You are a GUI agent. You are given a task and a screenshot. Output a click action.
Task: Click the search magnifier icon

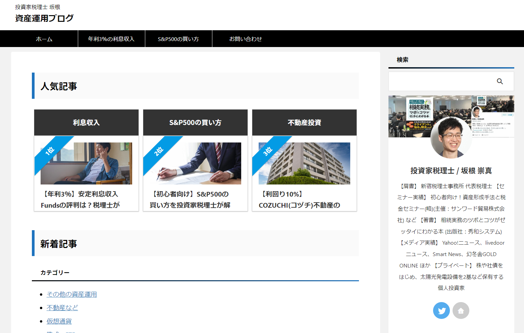click(x=500, y=81)
